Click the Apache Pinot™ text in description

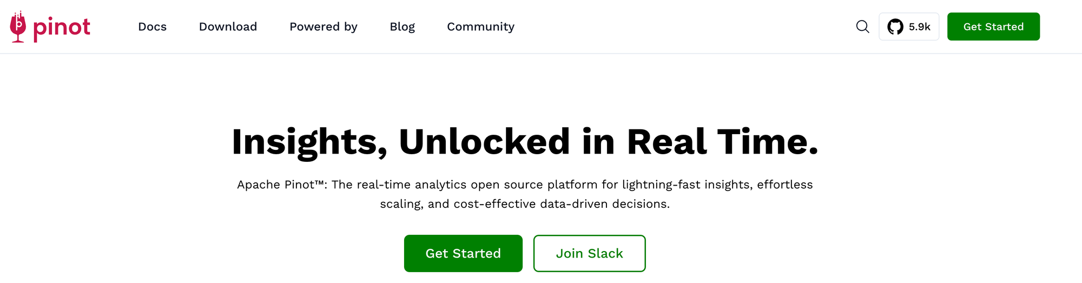tap(281, 185)
